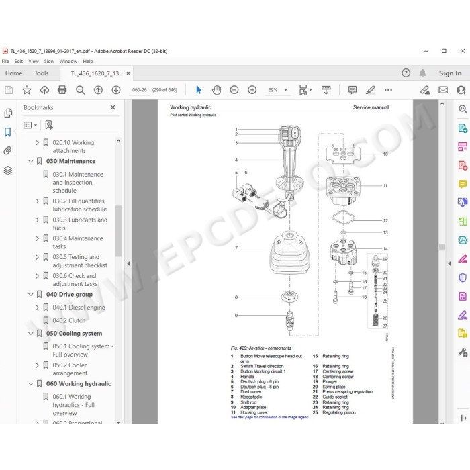The width and height of the screenshot is (470, 470).
Task: Toggle the bookmarks panel icon
Action: click(8, 132)
